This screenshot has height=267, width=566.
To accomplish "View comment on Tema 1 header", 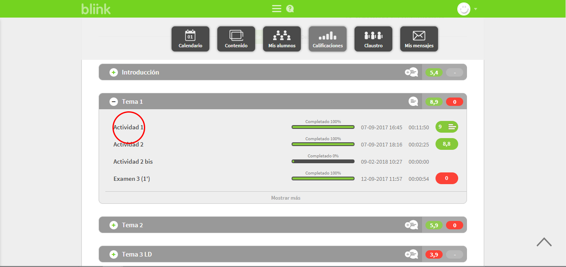I will (x=413, y=102).
